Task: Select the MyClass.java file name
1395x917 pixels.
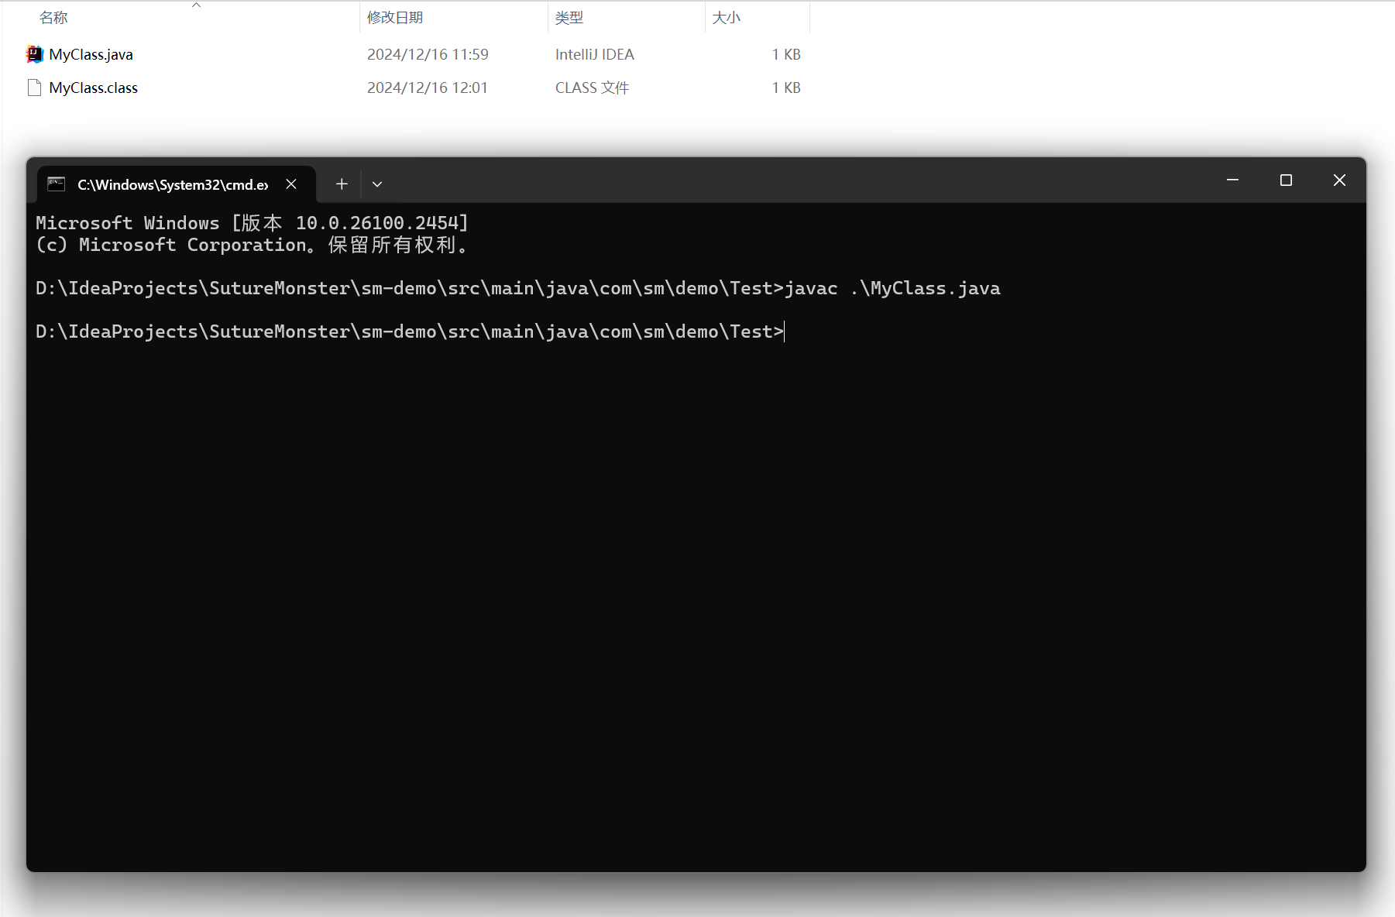Action: (91, 54)
